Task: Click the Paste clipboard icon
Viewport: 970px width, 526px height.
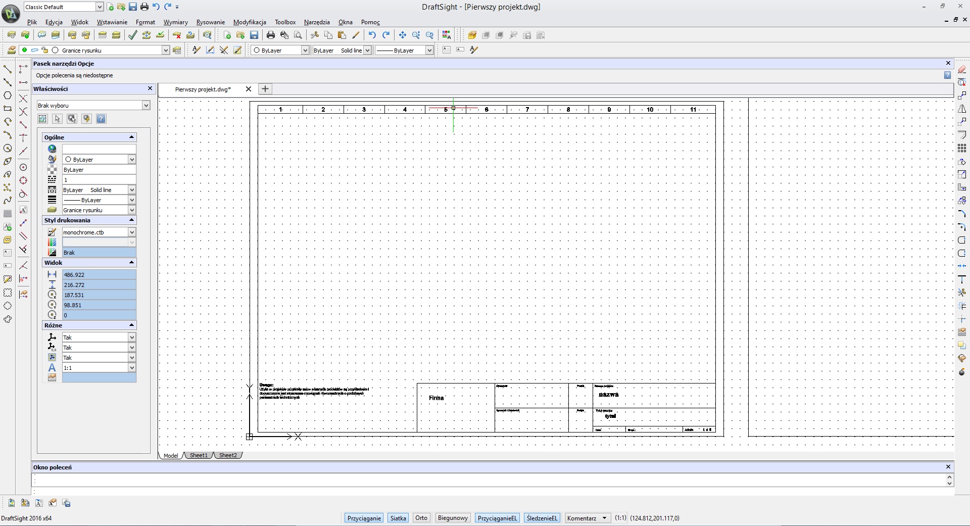Action: pyautogui.click(x=342, y=35)
